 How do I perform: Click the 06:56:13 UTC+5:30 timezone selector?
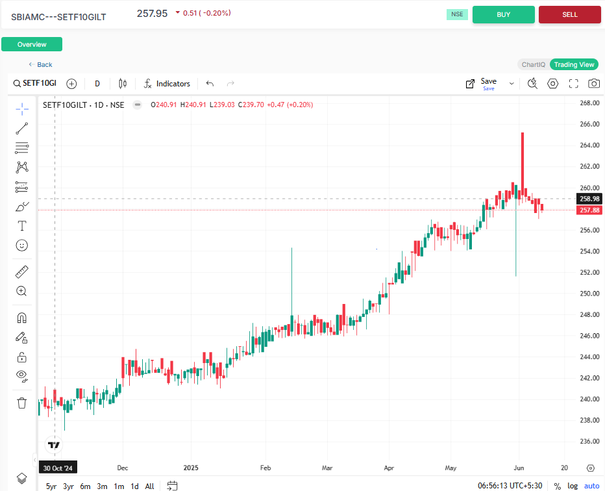pos(510,486)
